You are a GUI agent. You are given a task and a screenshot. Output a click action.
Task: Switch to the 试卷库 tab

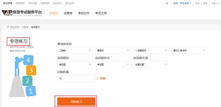68,13
